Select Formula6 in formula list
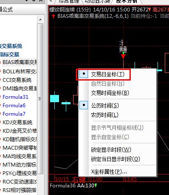 (x=14, y=106)
